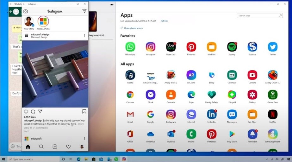The image size is (292, 162).
Task: Open the Reminder app
Action: (252, 134)
